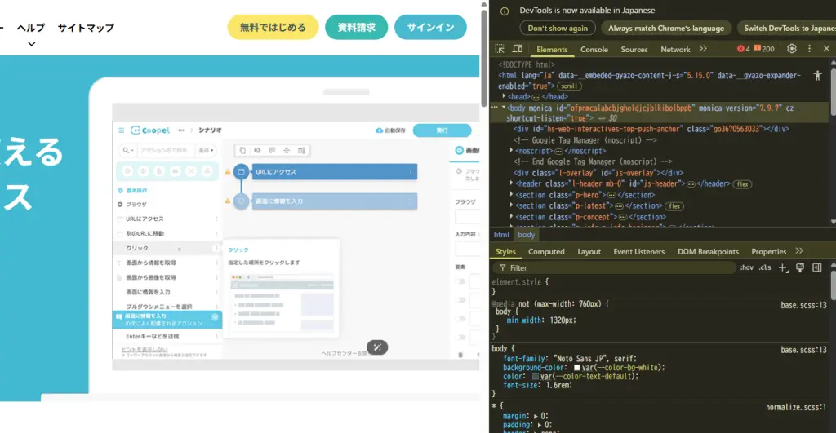
Task: Click the orange 200 issues badge
Action: (x=764, y=49)
